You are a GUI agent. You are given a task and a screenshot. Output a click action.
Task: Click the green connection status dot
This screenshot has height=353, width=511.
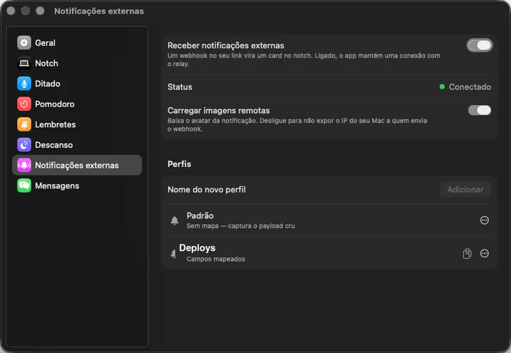click(x=442, y=87)
